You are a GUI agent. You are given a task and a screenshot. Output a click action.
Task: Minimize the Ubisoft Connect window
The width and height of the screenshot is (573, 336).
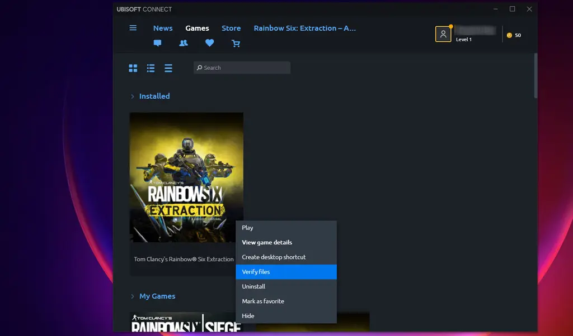click(496, 9)
